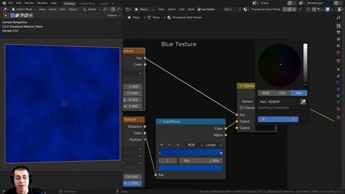345x194 pixels.
Task: Open the Tool properties tab icon
Action: click(339, 18)
